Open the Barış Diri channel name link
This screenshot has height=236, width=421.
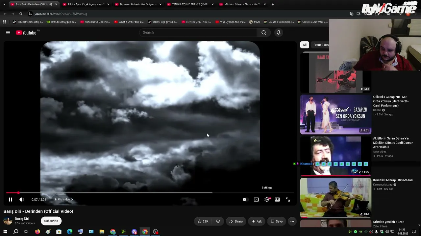point(22,219)
